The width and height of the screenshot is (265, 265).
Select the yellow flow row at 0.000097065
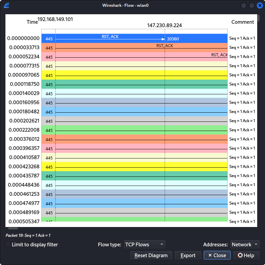pyautogui.click(x=136, y=75)
